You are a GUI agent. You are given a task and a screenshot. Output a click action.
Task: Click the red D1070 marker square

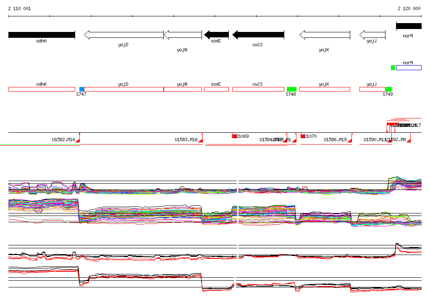[x=303, y=136]
